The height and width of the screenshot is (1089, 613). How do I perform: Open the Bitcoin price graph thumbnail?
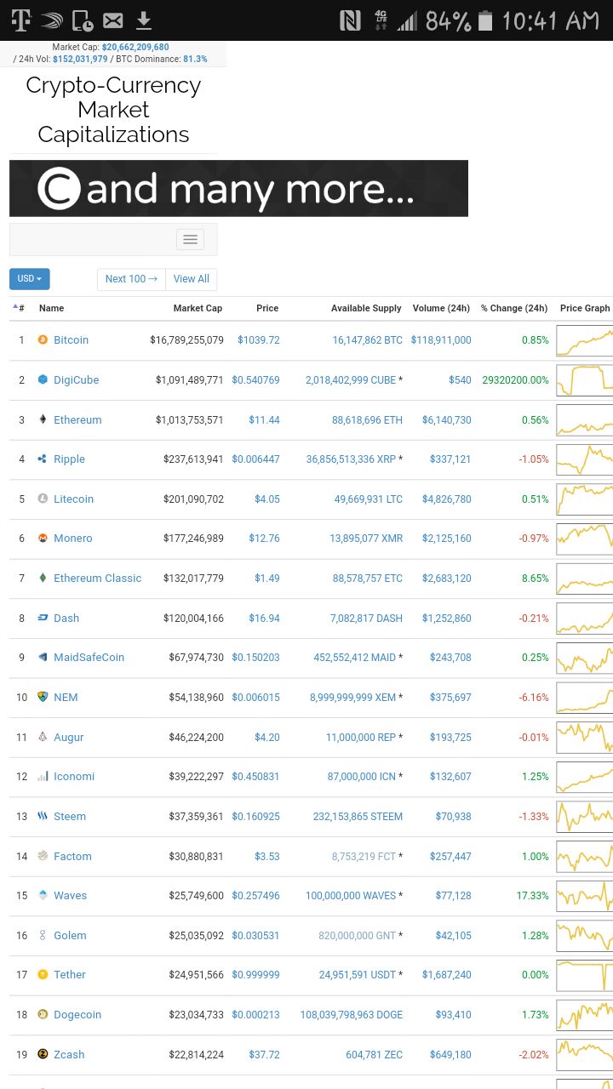585,339
